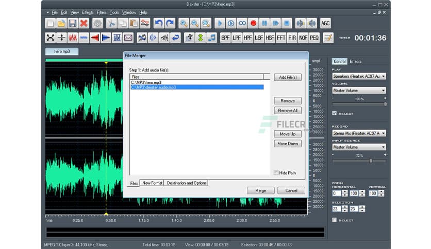Click the Files column header
431x249 pixels.
[196, 77]
